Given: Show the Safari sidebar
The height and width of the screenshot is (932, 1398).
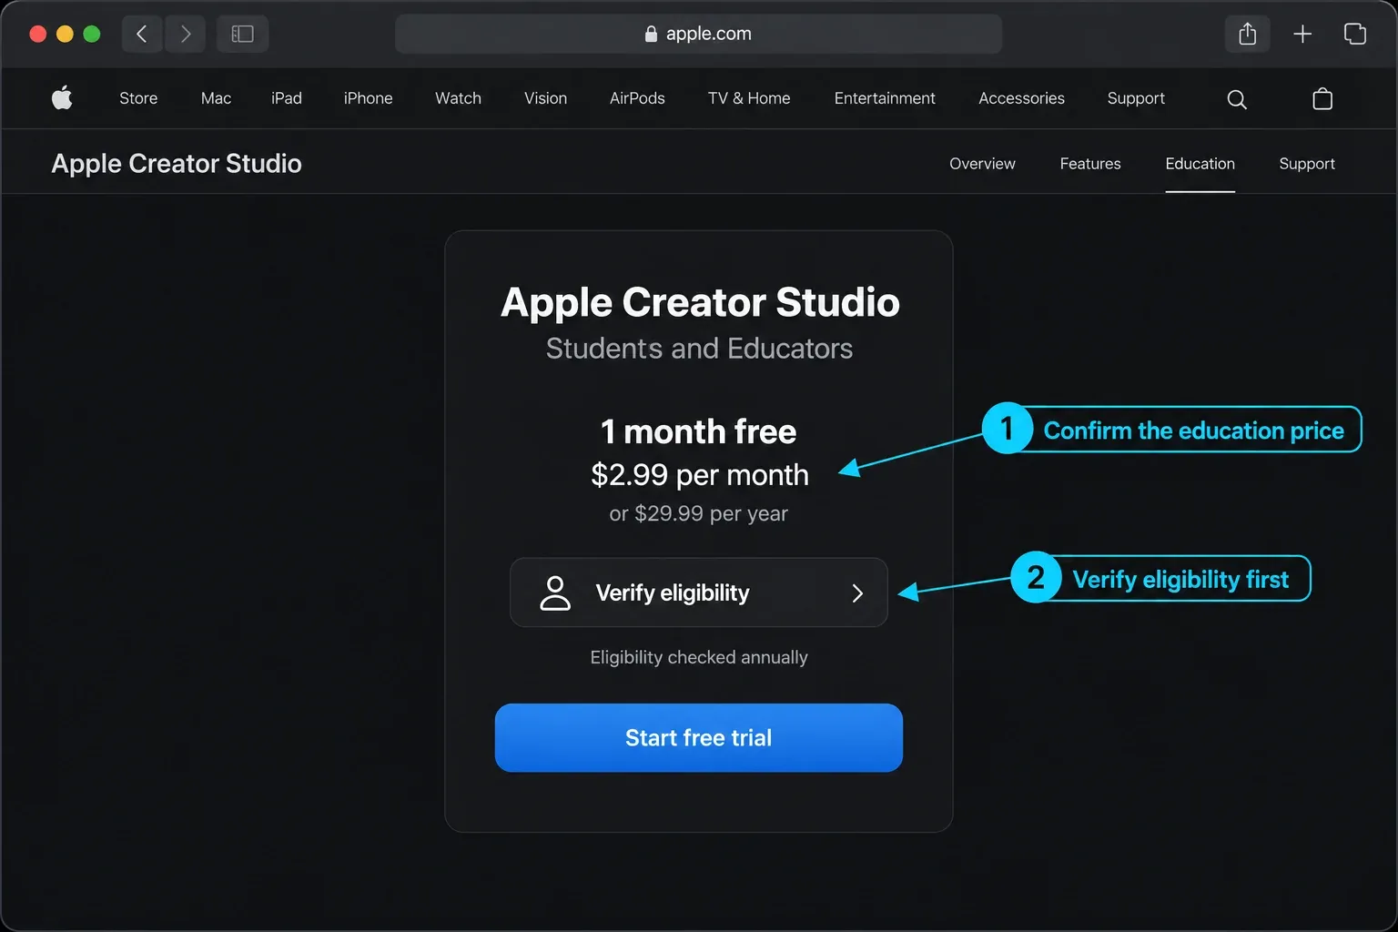Looking at the screenshot, I should (242, 35).
